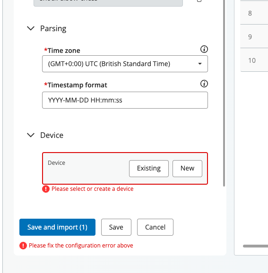The height and width of the screenshot is (273, 268).
Task: Select row 8 in preview table
Action: 254,13
